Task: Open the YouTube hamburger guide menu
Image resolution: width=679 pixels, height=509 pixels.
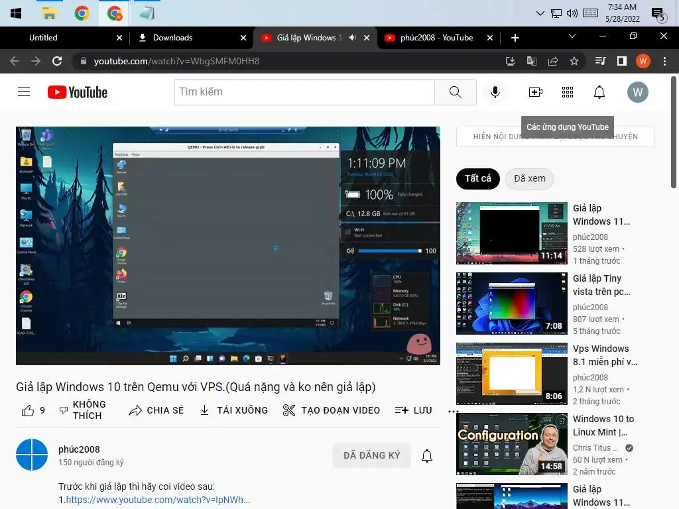Action: pyautogui.click(x=24, y=91)
